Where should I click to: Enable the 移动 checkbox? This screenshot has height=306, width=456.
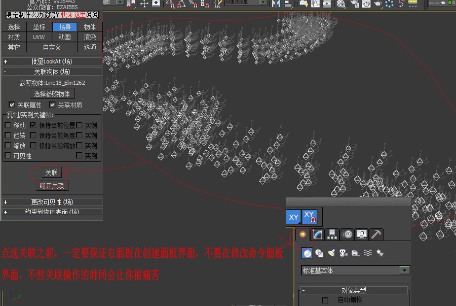click(x=8, y=125)
